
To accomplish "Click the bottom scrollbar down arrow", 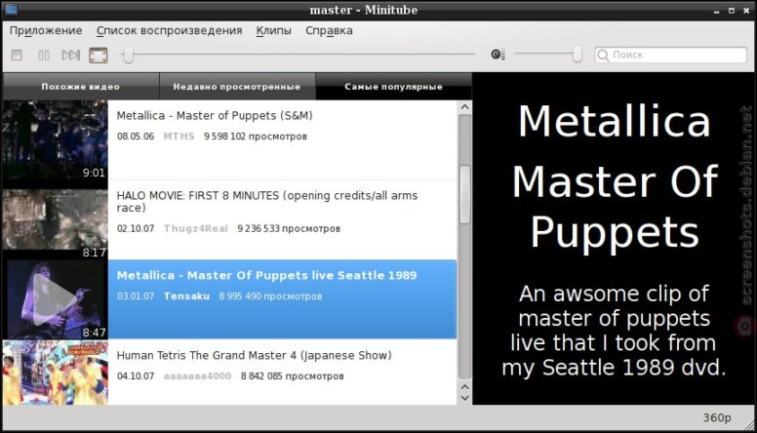I will coord(464,398).
